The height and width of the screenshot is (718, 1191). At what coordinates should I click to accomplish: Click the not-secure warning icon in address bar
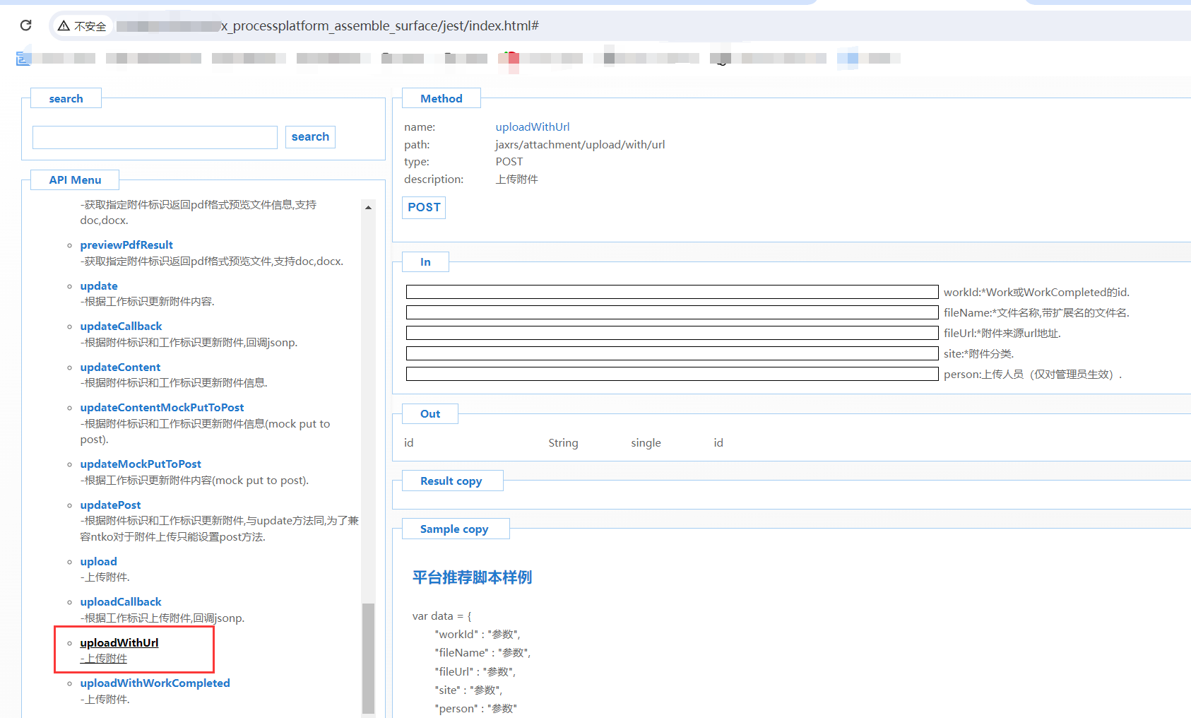[64, 26]
